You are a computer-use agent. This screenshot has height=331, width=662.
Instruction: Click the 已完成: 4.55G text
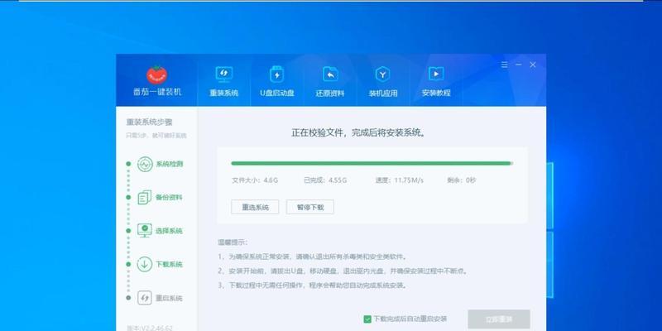[325, 180]
